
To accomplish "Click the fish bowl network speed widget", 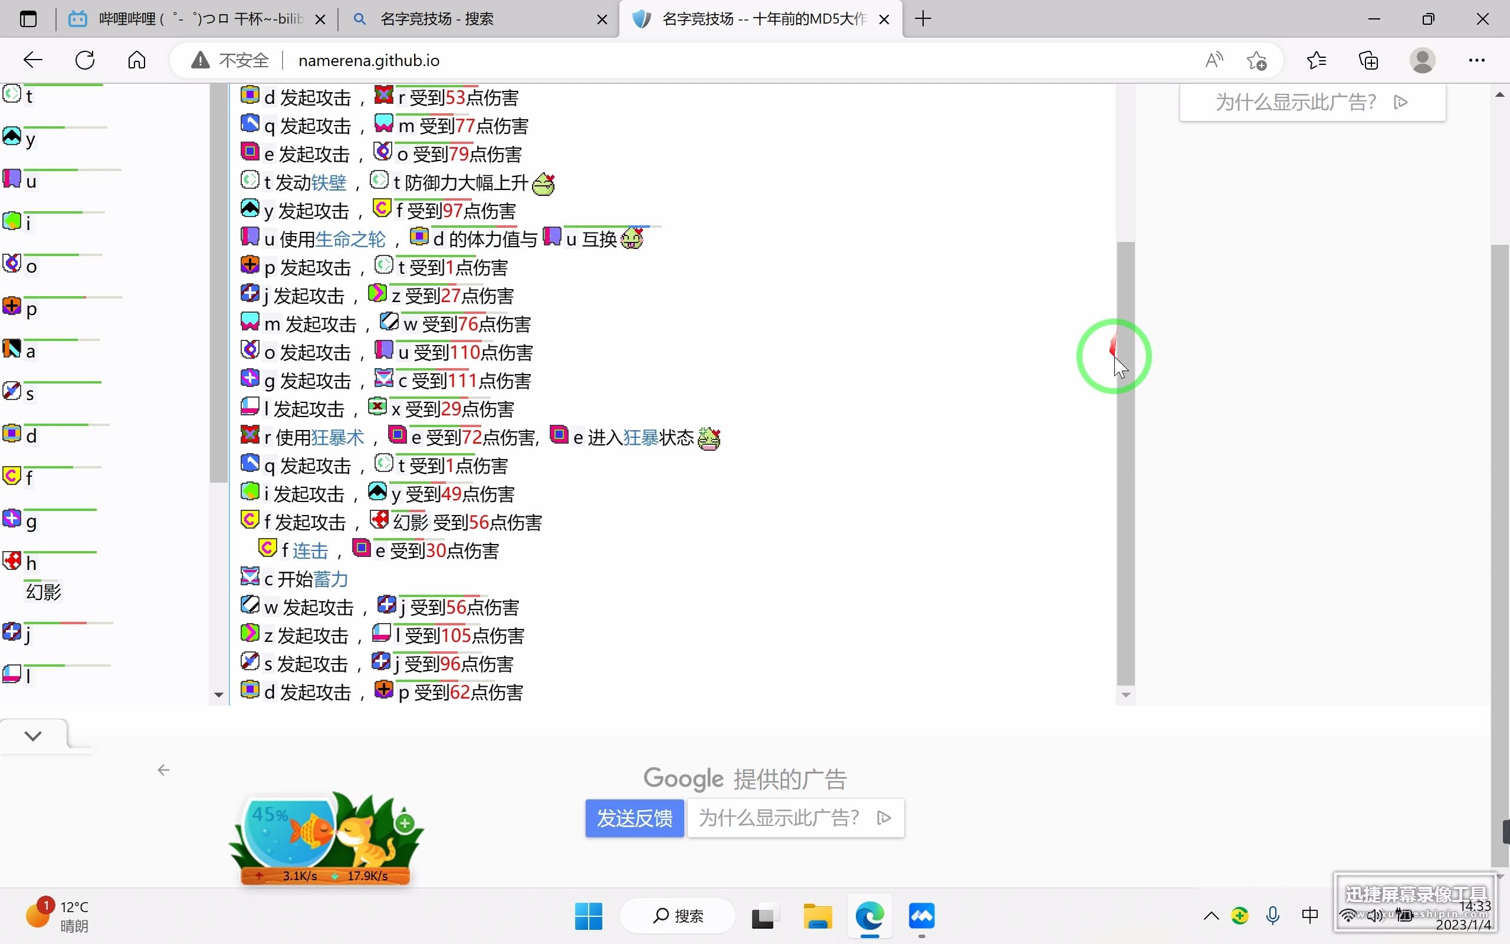I will pyautogui.click(x=326, y=838).
